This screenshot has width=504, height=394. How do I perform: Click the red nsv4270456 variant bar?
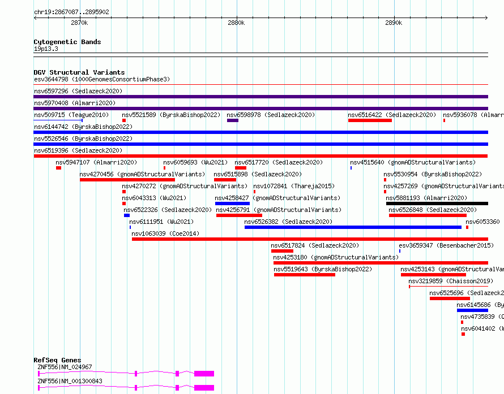pyautogui.click(x=127, y=180)
